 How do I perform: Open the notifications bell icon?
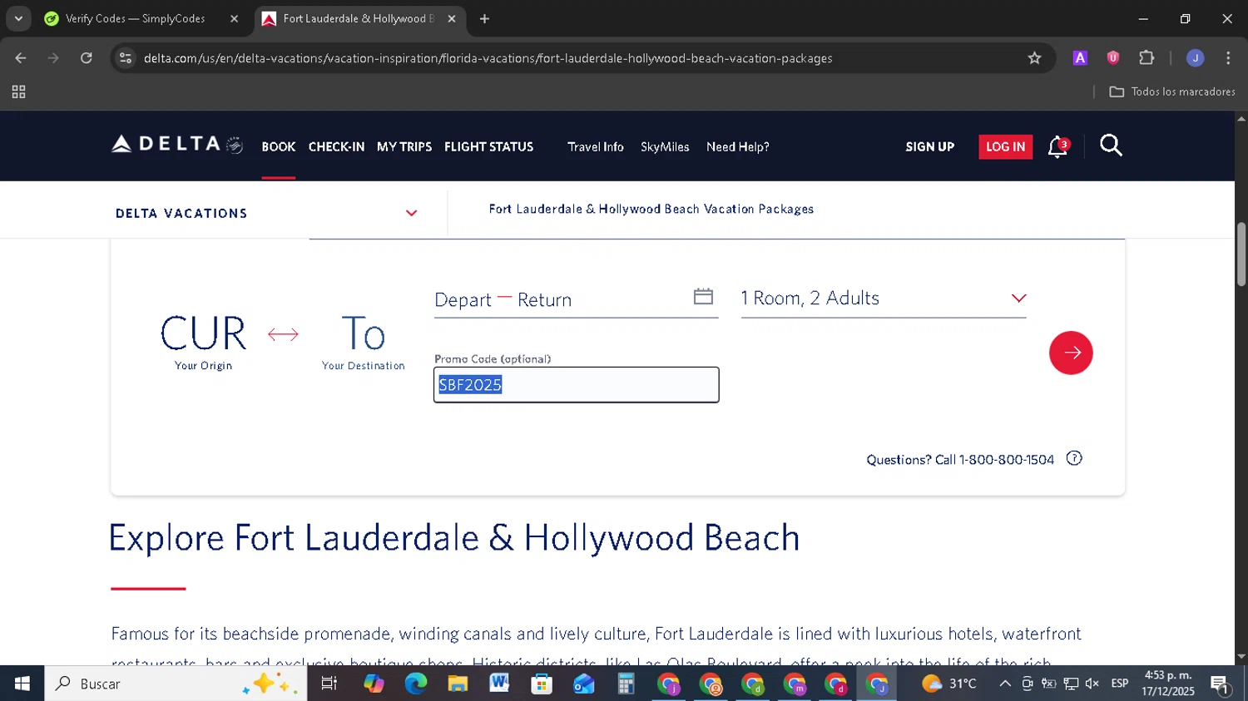click(1057, 147)
